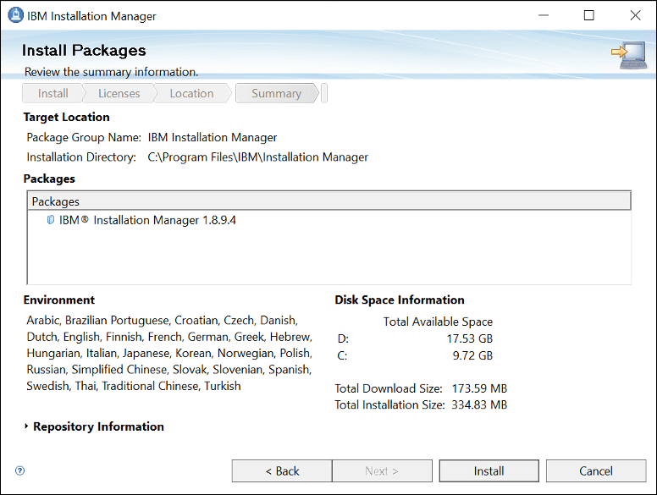Click 'Review the summary information.' text
657x495 pixels.
[x=111, y=72]
